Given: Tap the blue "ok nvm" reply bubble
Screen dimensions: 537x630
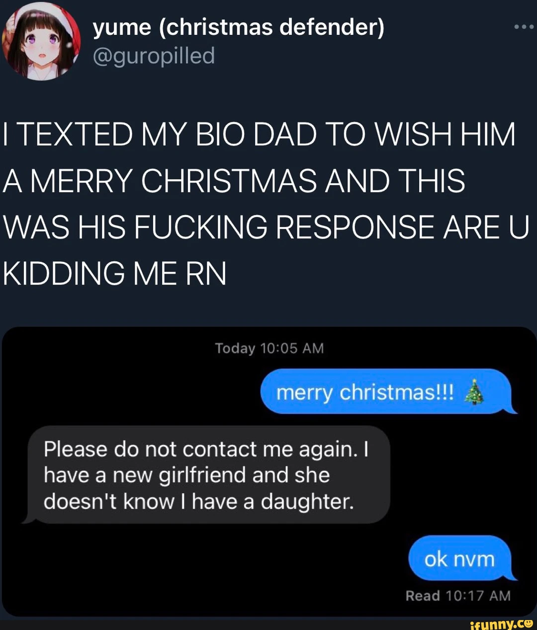Looking at the screenshot, I should (x=461, y=558).
